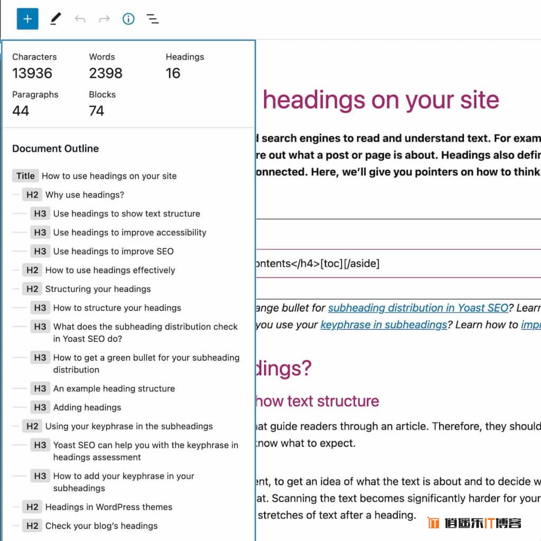The image size is (541, 541).
Task: Jump to 'Headings in WordPress themes'
Action: (x=97, y=507)
